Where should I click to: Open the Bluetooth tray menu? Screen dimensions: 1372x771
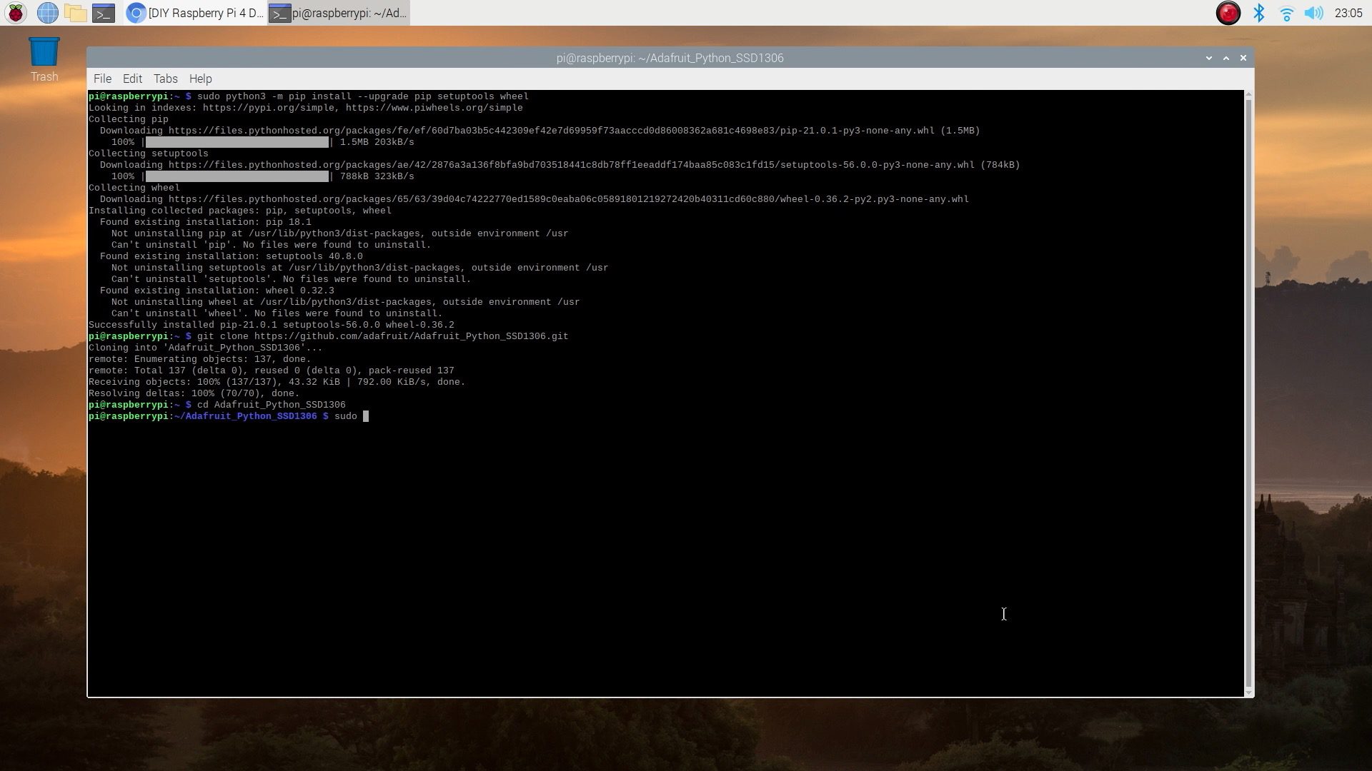1259,13
